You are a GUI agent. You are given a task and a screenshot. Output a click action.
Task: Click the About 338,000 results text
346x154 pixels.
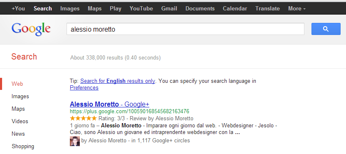(116, 58)
